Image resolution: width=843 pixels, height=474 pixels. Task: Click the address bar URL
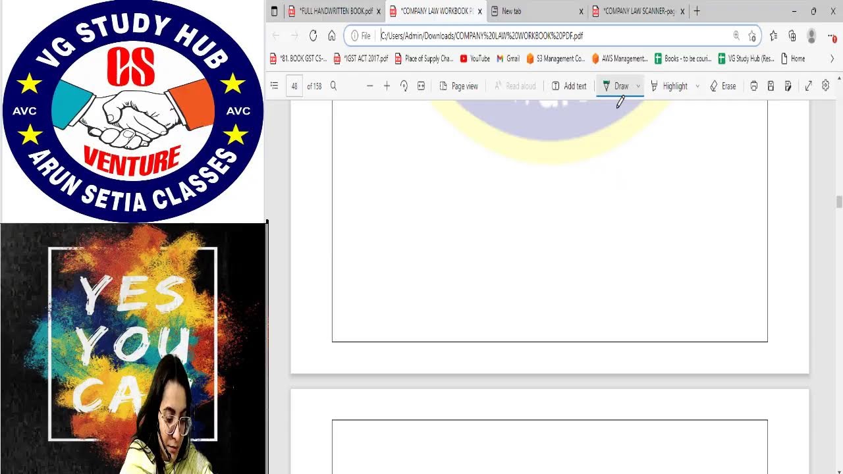482,36
